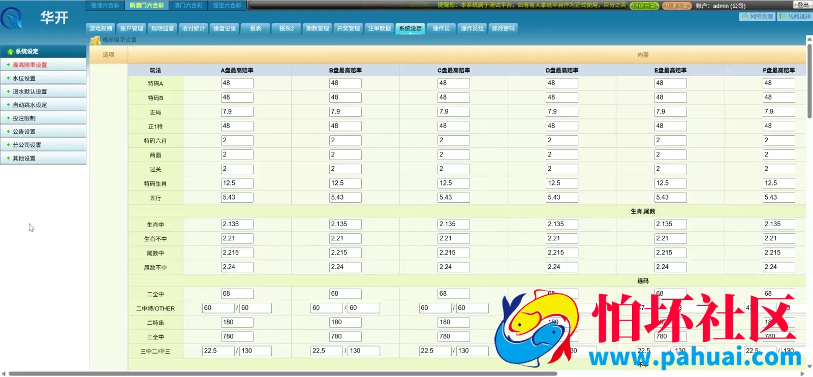This screenshot has width=813, height=377.
Task: Click first A盘 input for 二中特/OTHER
Action: 218,308
